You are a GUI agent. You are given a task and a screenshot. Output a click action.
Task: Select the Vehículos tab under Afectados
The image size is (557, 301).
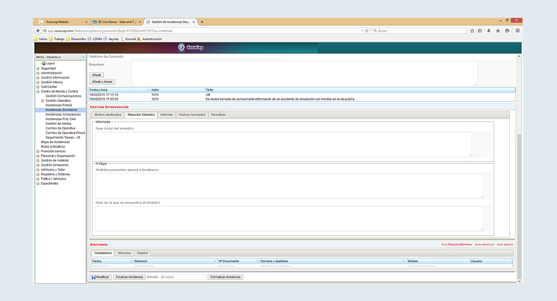[124, 253]
